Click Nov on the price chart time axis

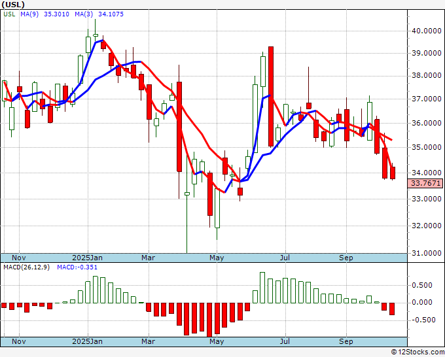[19, 258]
